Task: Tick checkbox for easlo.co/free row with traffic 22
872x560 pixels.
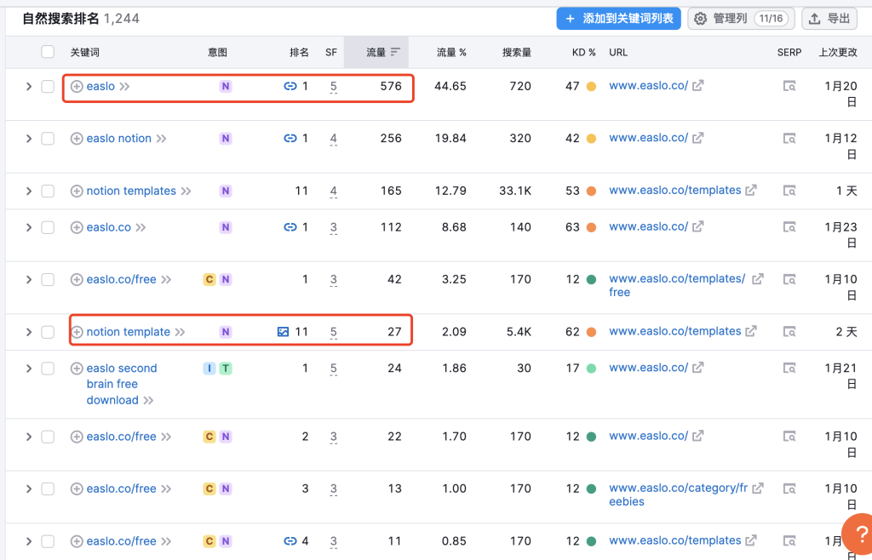Action: point(48,437)
